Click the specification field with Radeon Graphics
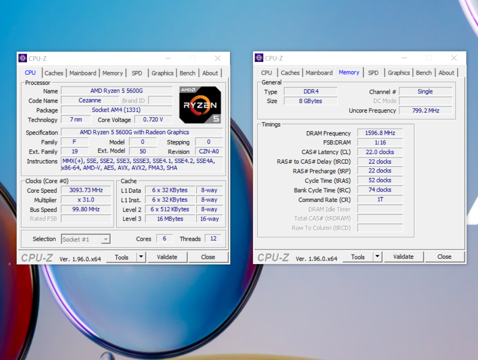Screen dimensions: 478x360 (x=142, y=132)
